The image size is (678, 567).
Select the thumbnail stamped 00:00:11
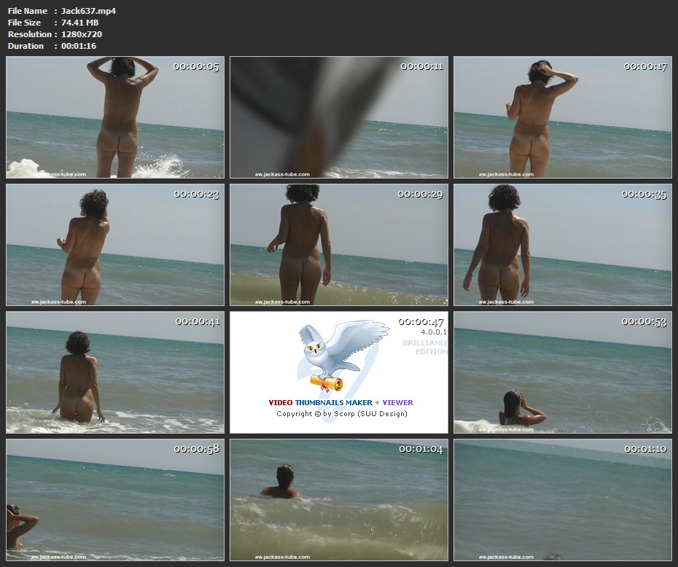pos(339,117)
